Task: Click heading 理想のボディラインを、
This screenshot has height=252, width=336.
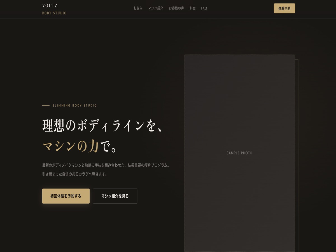Action: click(x=102, y=126)
